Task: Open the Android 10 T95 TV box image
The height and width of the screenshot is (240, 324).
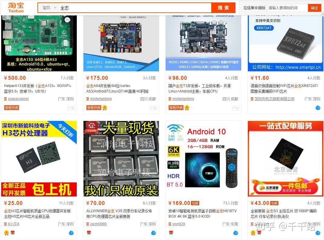Action: pos(203,159)
